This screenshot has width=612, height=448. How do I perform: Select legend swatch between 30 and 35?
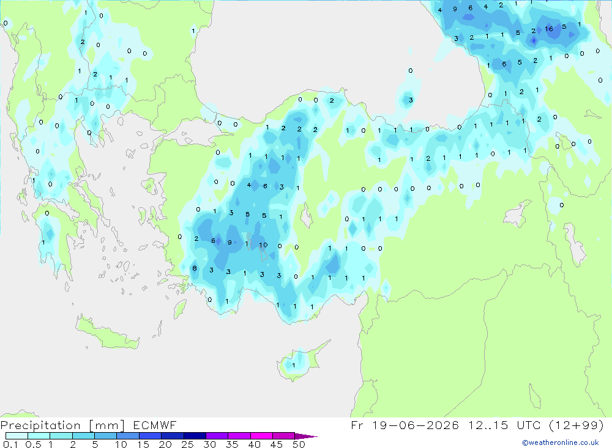(x=217, y=436)
